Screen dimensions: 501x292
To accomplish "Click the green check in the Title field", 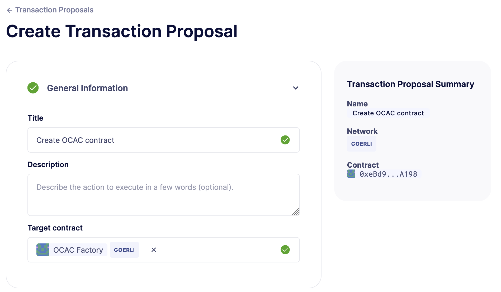I will (x=285, y=140).
